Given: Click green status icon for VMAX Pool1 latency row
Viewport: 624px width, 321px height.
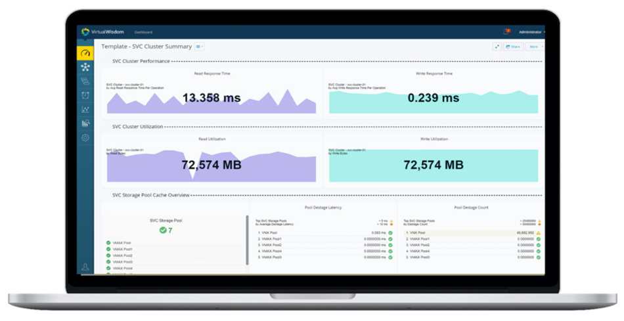Looking at the screenshot, I should [x=390, y=239].
